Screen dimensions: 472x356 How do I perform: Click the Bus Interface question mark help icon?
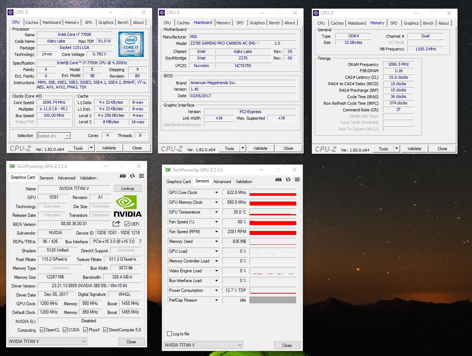click(140, 241)
